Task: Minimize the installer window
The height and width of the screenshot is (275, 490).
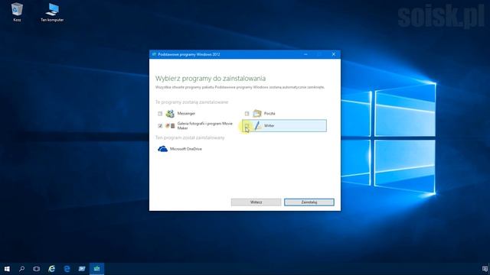Action: click(x=305, y=54)
